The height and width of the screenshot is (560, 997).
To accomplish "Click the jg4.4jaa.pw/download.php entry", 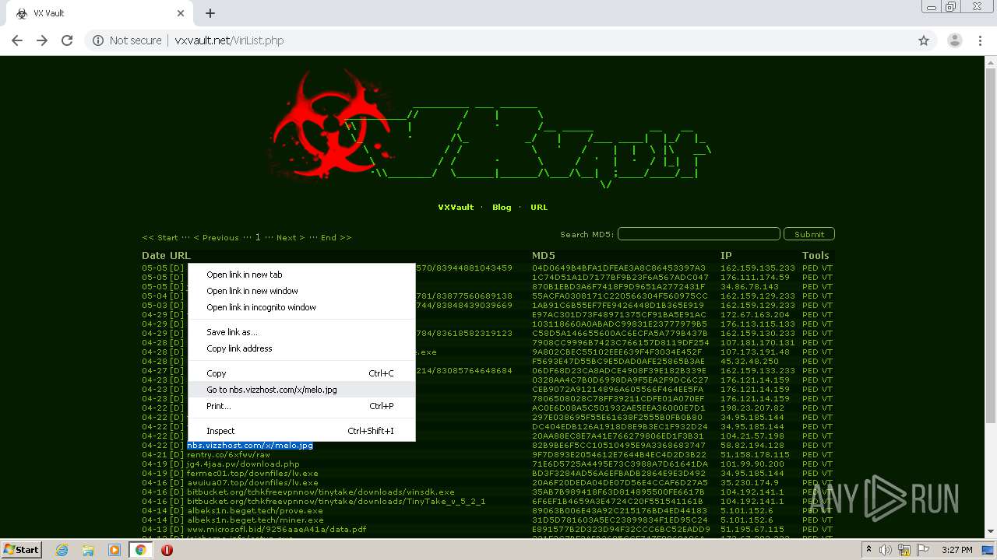I will pos(243,464).
